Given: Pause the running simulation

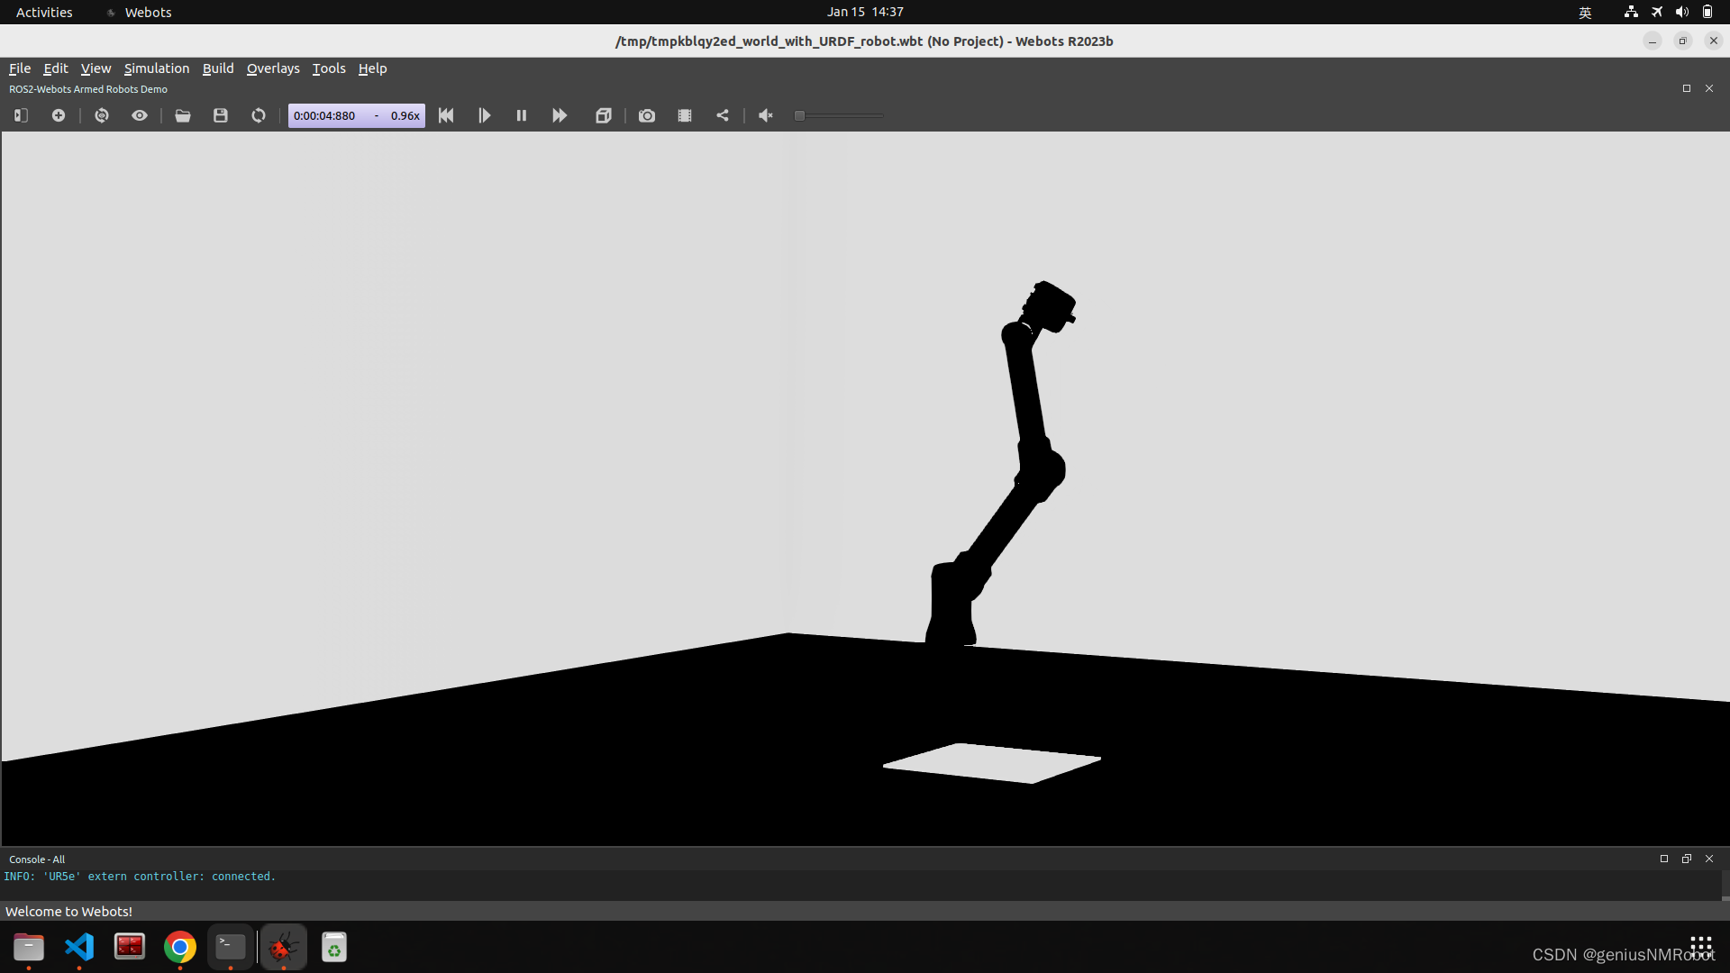Looking at the screenshot, I should [x=522, y=115].
